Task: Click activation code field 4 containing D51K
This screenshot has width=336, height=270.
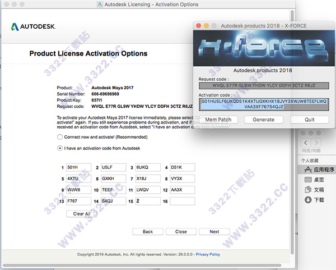Action: [183, 167]
